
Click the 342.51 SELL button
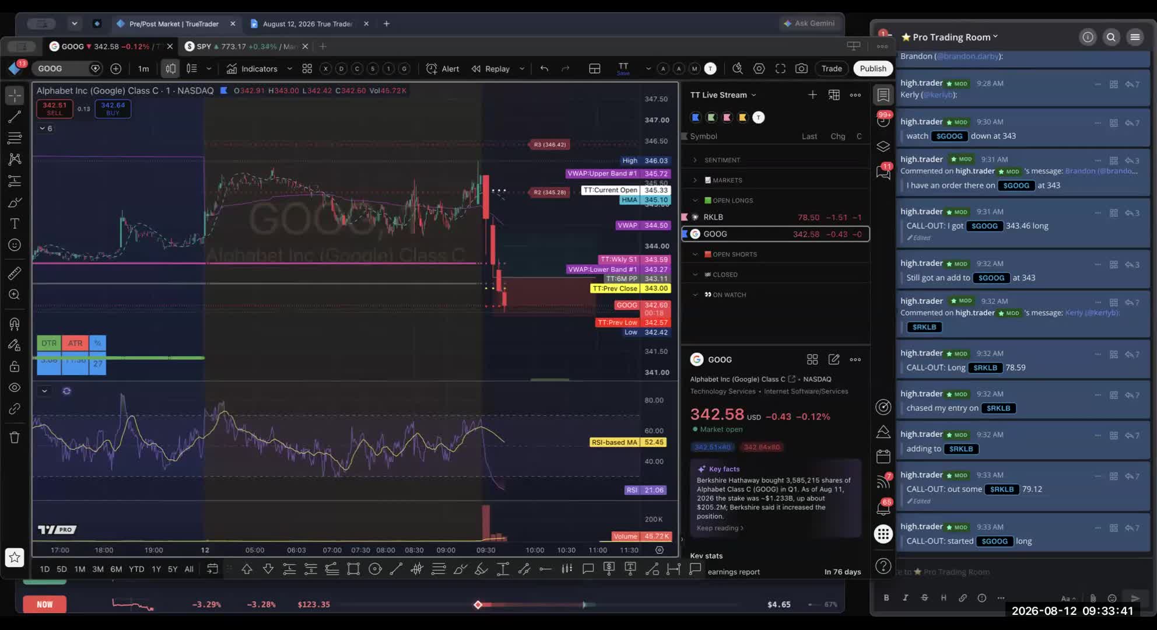click(54, 108)
